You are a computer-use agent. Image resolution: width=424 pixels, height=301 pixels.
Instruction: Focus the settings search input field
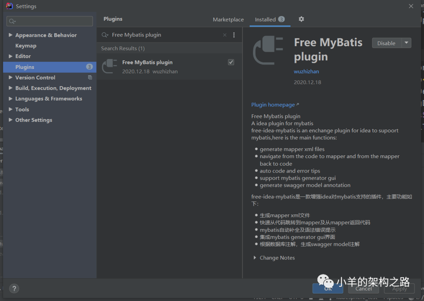coord(49,21)
